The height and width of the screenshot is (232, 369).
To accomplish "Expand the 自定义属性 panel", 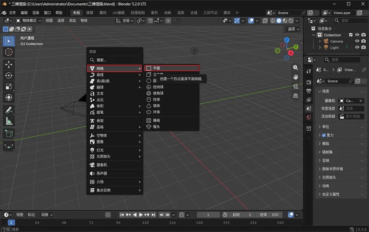I will point(341,194).
